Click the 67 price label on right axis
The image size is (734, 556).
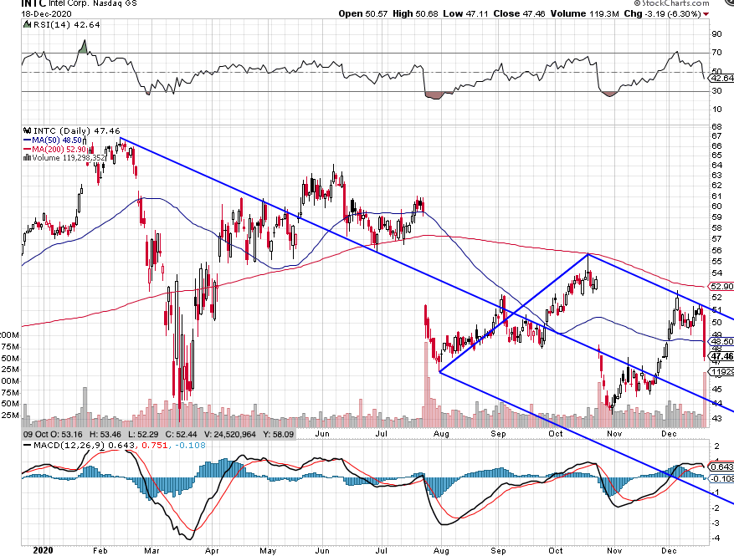(x=716, y=136)
